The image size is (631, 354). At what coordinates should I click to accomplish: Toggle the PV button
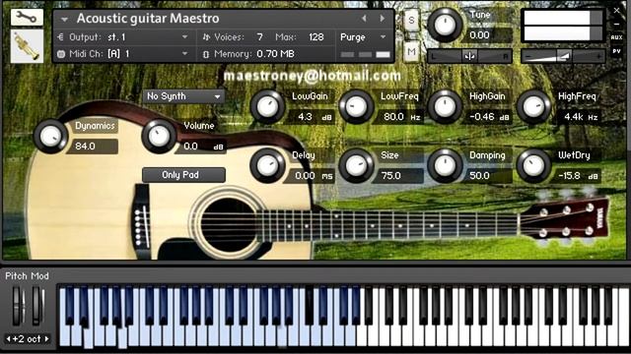pyautogui.click(x=617, y=51)
